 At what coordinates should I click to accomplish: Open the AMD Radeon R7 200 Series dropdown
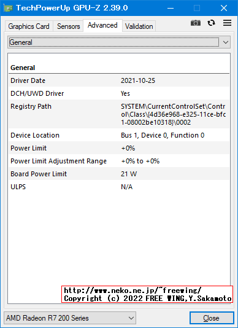(70, 318)
